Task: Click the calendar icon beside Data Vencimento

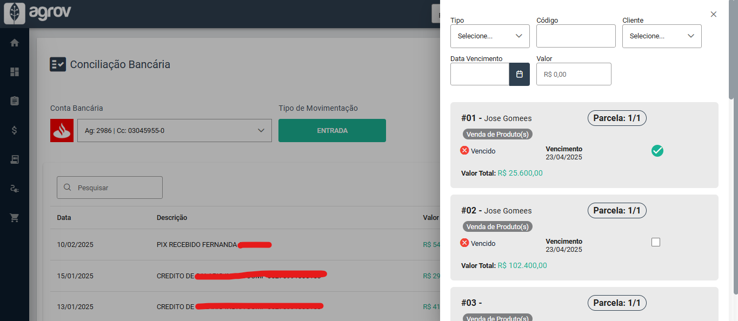Action: pyautogui.click(x=519, y=74)
